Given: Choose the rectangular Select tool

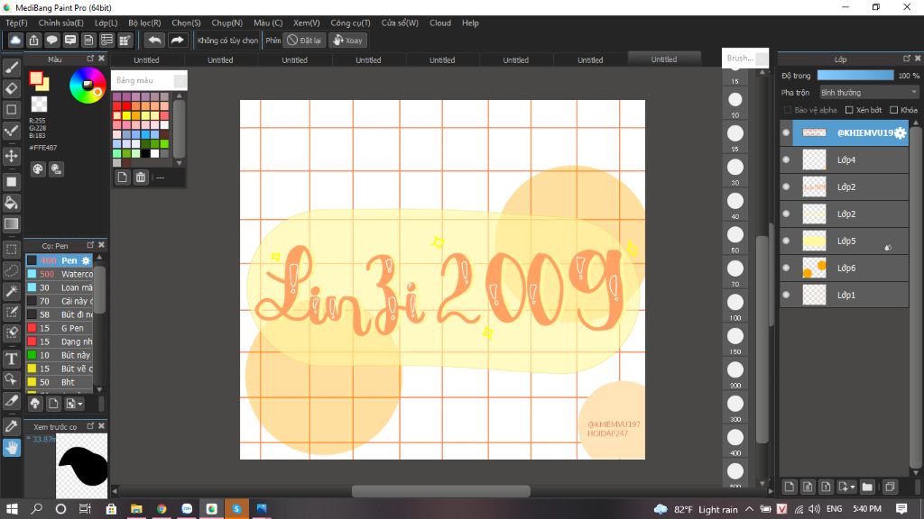Looking at the screenshot, I should (x=11, y=250).
